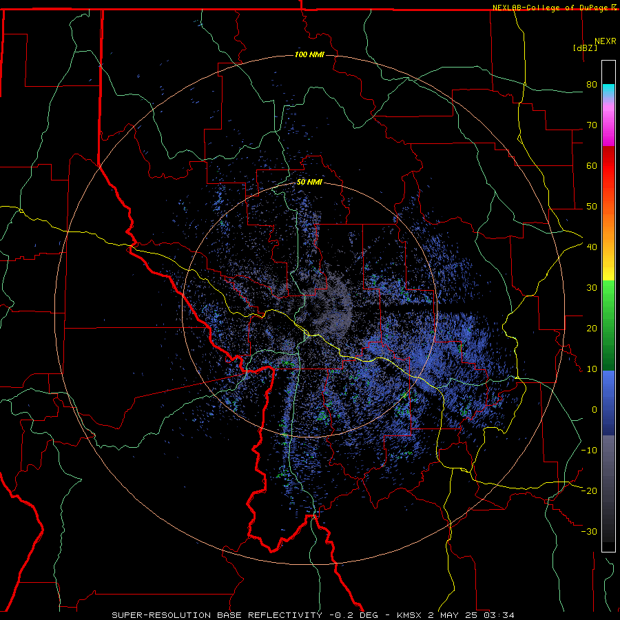Screen dimensions: 620x620
Task: Click the 100 NMI range ring label
Action: 309,54
